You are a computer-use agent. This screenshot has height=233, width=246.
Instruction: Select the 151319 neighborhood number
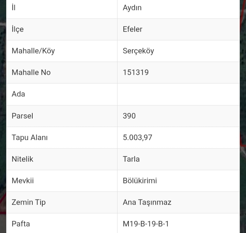[x=135, y=72]
